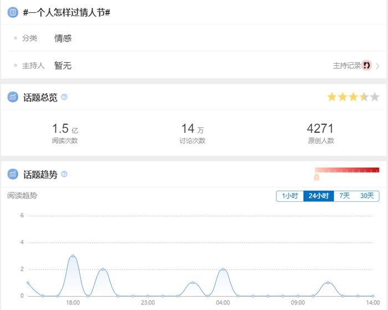This screenshot has width=388, height=310.
Task: Click the 讨论次数 label
Action: (x=192, y=141)
